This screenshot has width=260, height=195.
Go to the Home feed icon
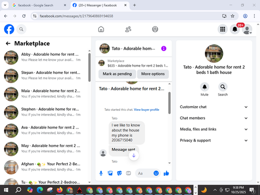click(101, 29)
